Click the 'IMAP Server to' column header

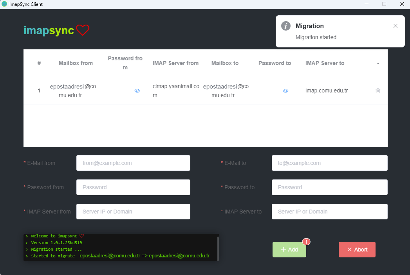[325, 63]
